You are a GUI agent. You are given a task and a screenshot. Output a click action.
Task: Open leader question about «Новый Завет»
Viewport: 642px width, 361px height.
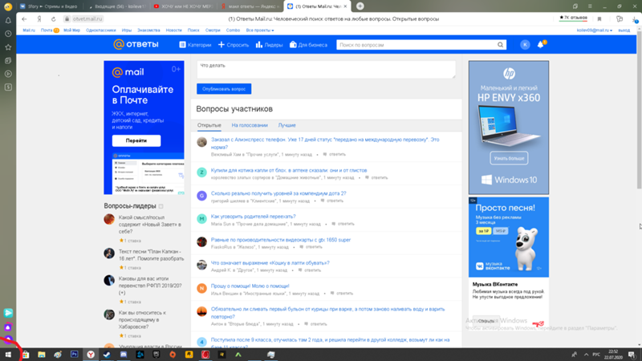tap(150, 225)
